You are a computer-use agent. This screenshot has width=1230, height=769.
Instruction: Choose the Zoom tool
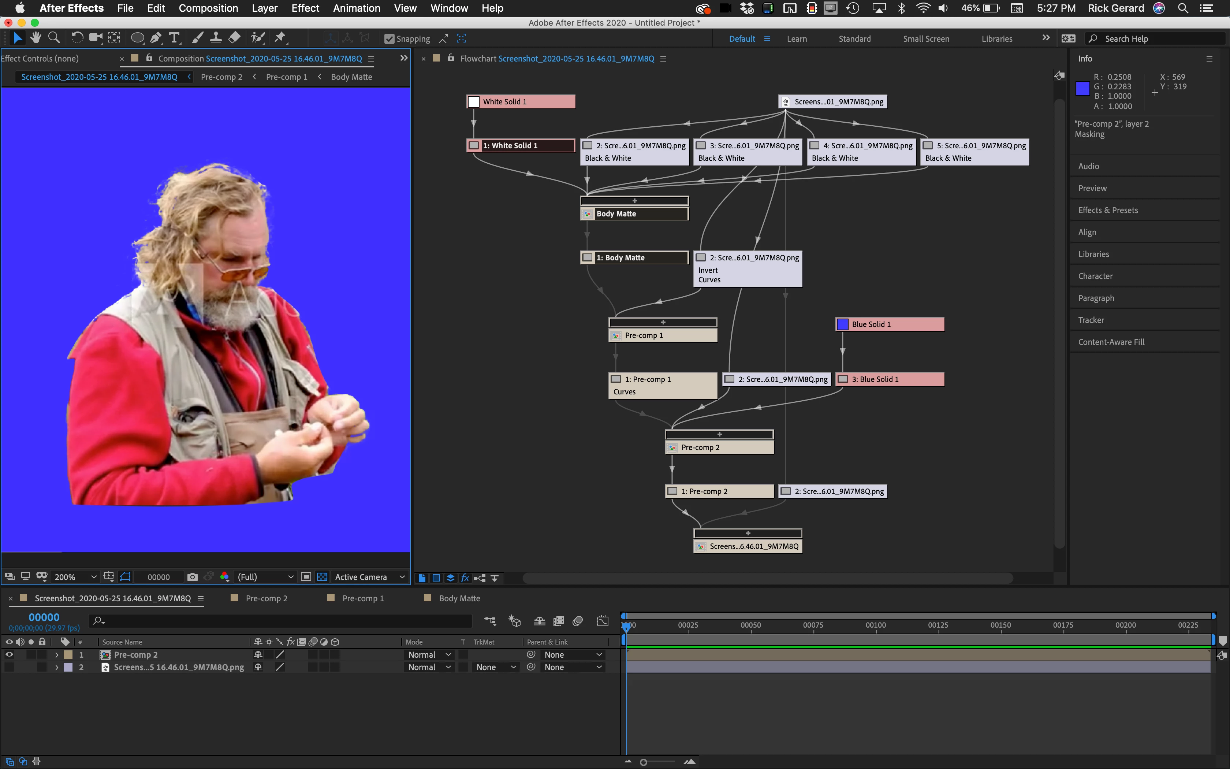click(54, 38)
